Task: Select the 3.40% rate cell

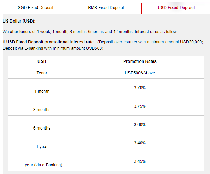Action: 140,143
